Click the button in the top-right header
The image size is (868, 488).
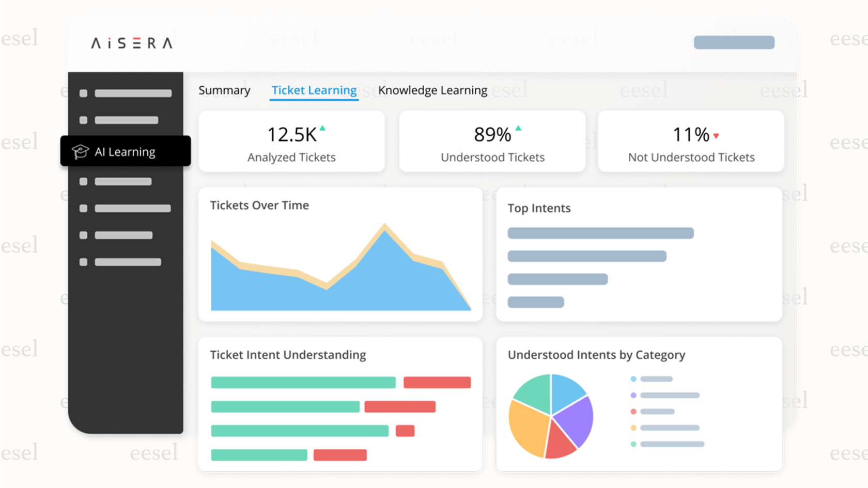[x=734, y=42]
